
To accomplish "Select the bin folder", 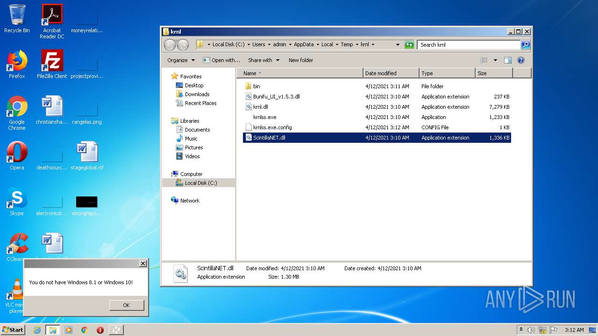I will (x=256, y=86).
